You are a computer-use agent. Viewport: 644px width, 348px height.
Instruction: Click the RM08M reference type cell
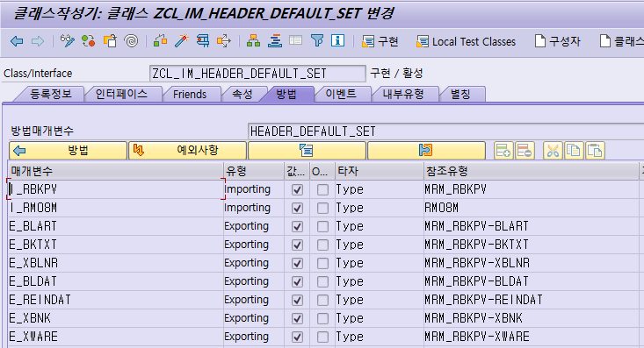pos(531,208)
